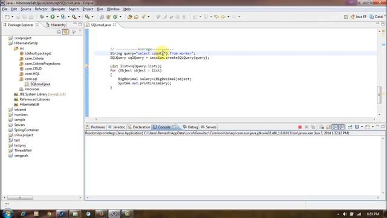Click the red Terminate console icon
The height and width of the screenshot is (218, 387).
click(x=300, y=127)
